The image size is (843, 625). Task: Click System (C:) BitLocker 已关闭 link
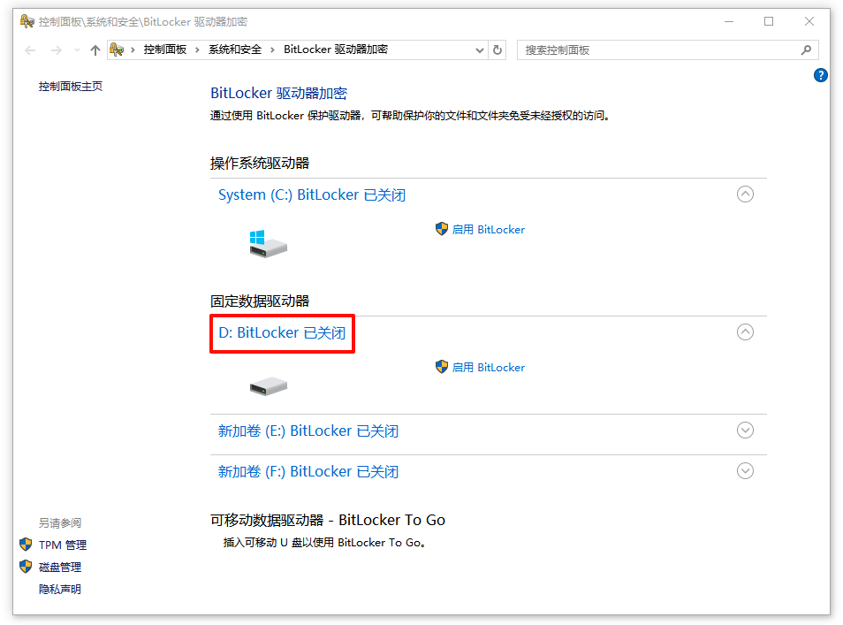312,194
